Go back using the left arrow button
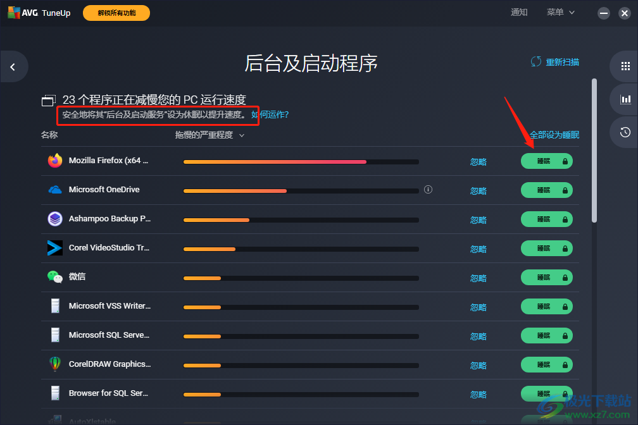The image size is (638, 425). click(13, 66)
